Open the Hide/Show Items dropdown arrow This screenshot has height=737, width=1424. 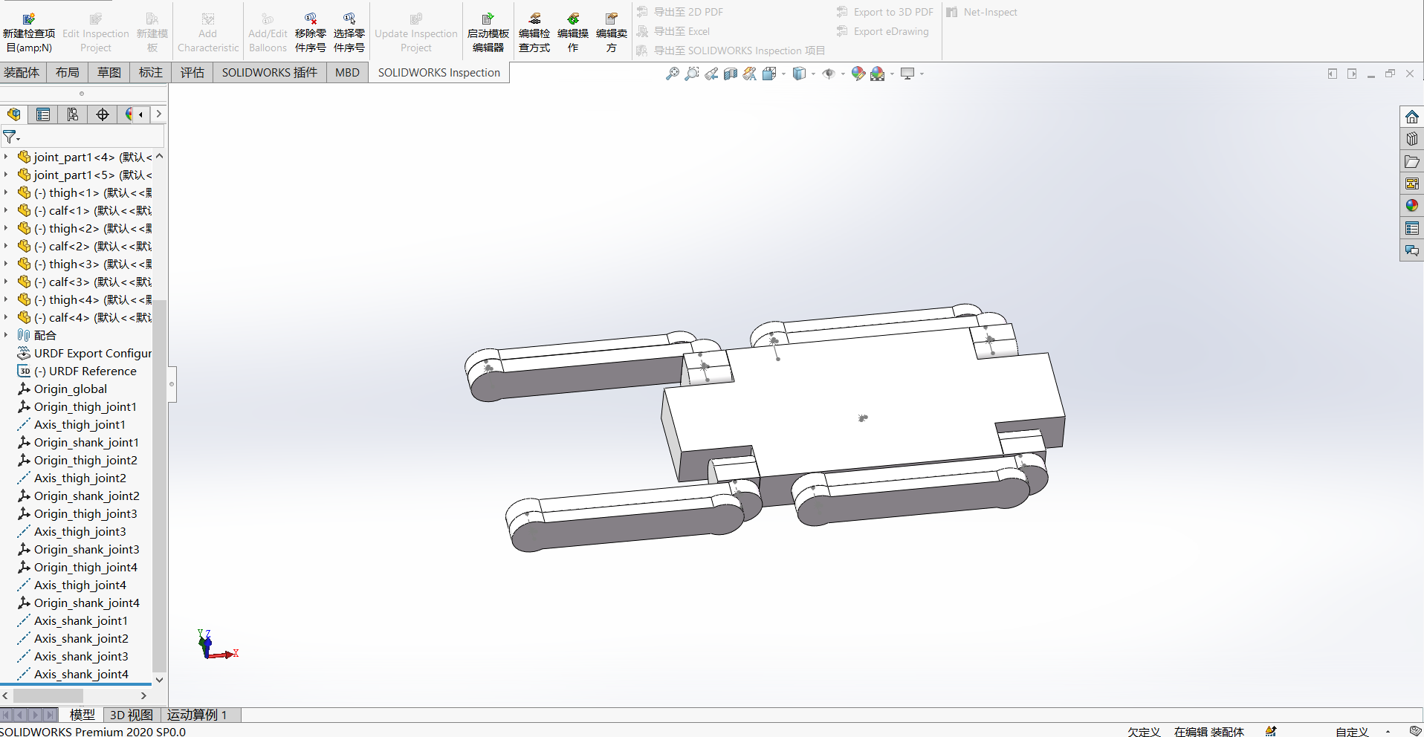843,74
